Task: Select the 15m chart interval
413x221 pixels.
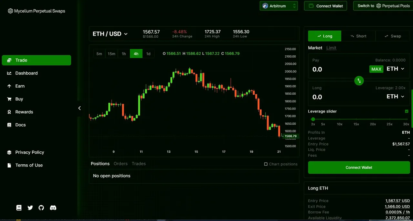Action: coord(112,54)
